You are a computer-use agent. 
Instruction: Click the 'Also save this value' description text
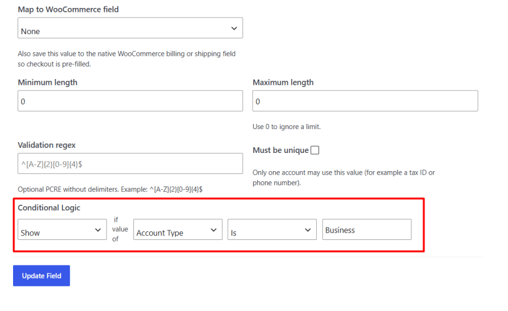pyautogui.click(x=127, y=59)
